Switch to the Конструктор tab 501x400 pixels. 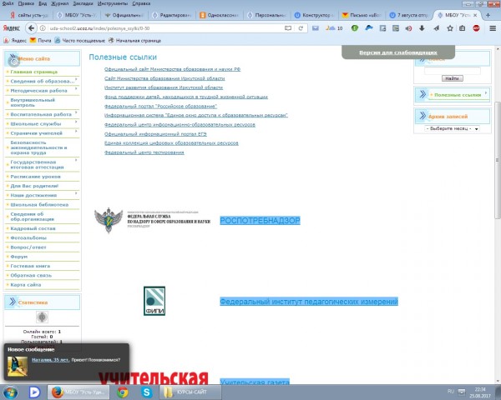click(315, 15)
